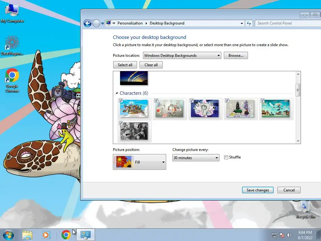Open Google Chrome desktop shortcut

(x=12, y=80)
